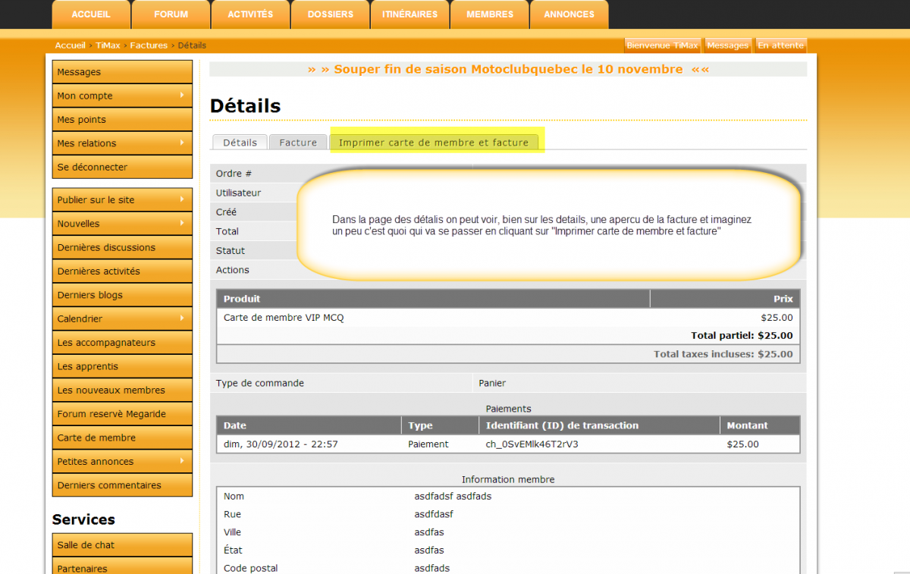Open Dernières discussions sidebar link
Viewport: 910px width, 574px height.
click(122, 247)
